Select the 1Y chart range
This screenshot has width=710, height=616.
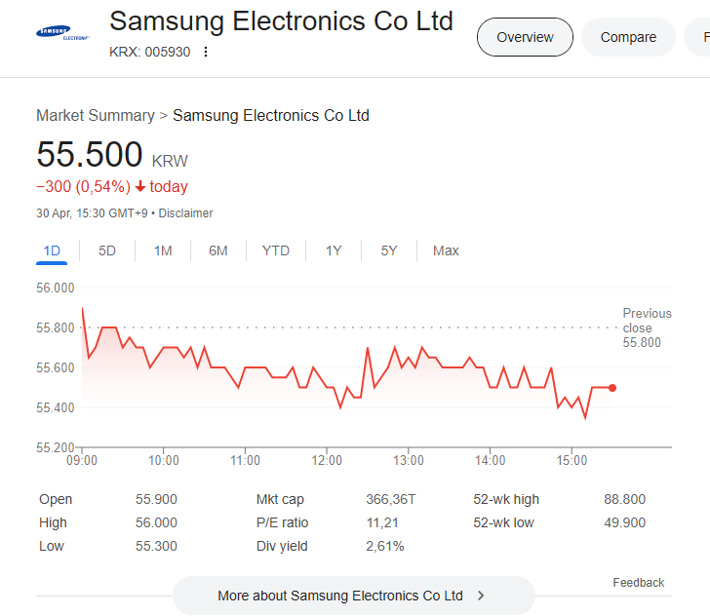coord(334,250)
